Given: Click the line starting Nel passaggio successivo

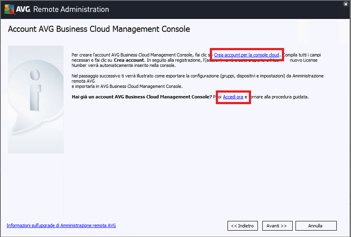Looking at the screenshot, I should 197,76.
